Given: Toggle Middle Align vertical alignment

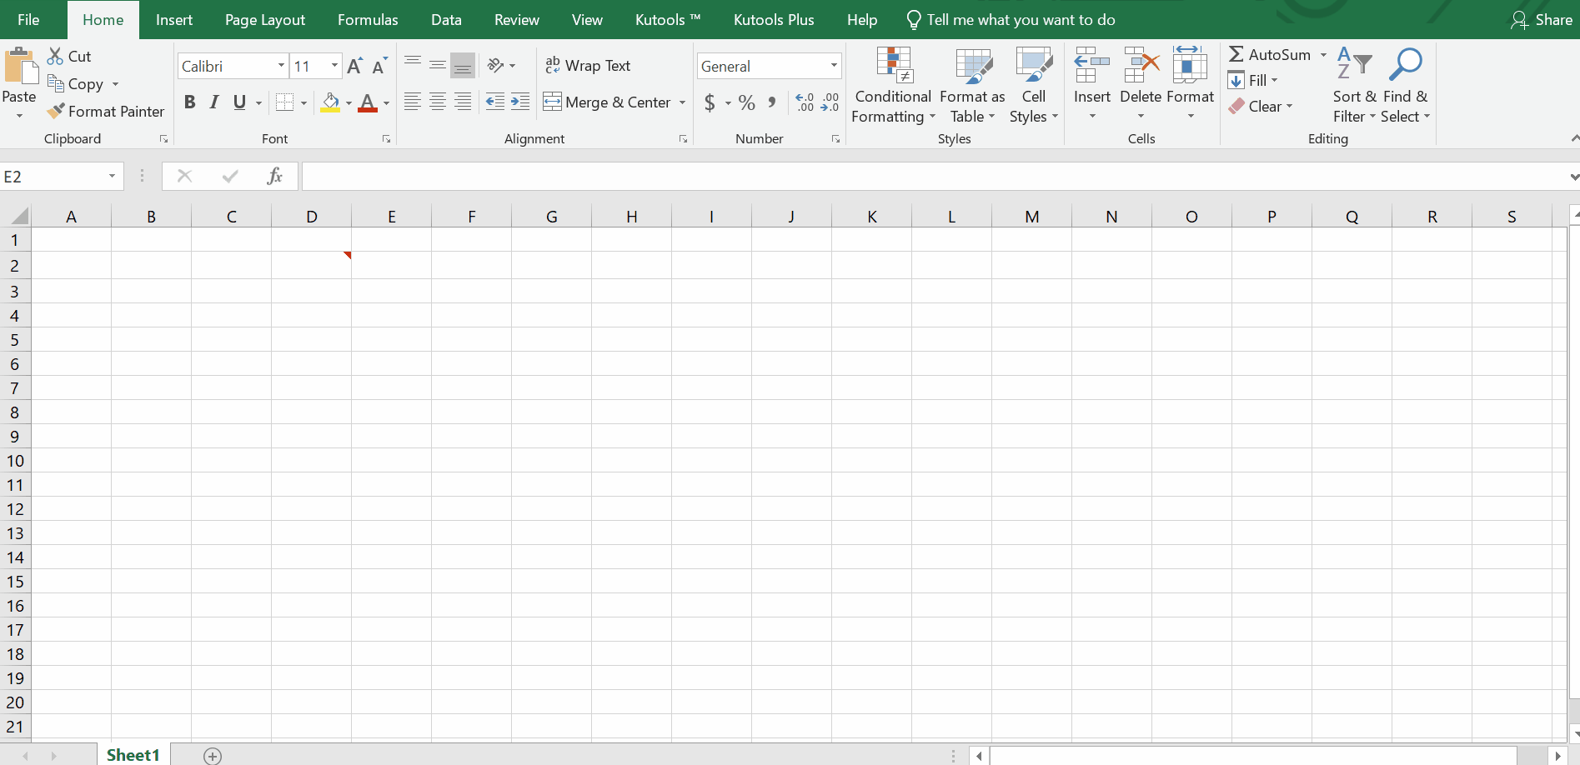Looking at the screenshot, I should point(438,65).
